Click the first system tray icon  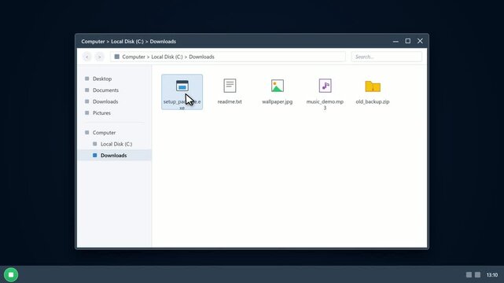tap(469, 274)
